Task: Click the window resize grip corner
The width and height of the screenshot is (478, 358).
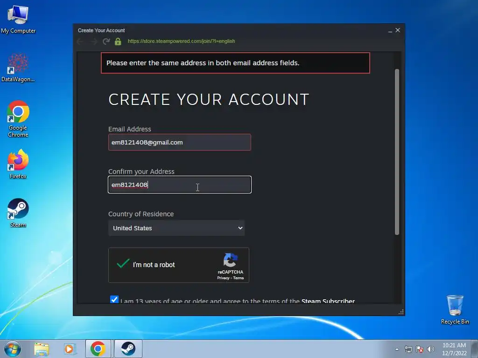Action: [x=401, y=312]
